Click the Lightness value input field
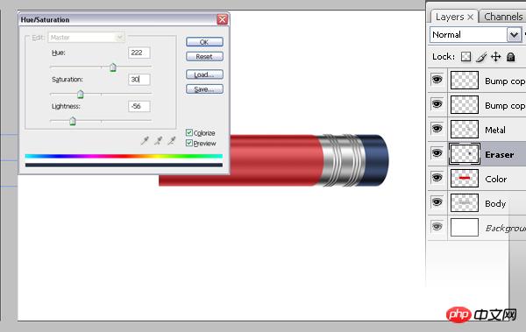The image size is (526, 332). [x=139, y=106]
